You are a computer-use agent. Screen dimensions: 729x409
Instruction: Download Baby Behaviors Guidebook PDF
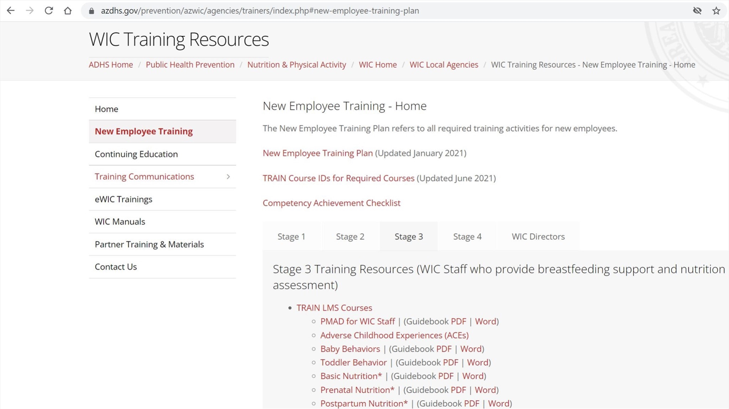tap(444, 349)
